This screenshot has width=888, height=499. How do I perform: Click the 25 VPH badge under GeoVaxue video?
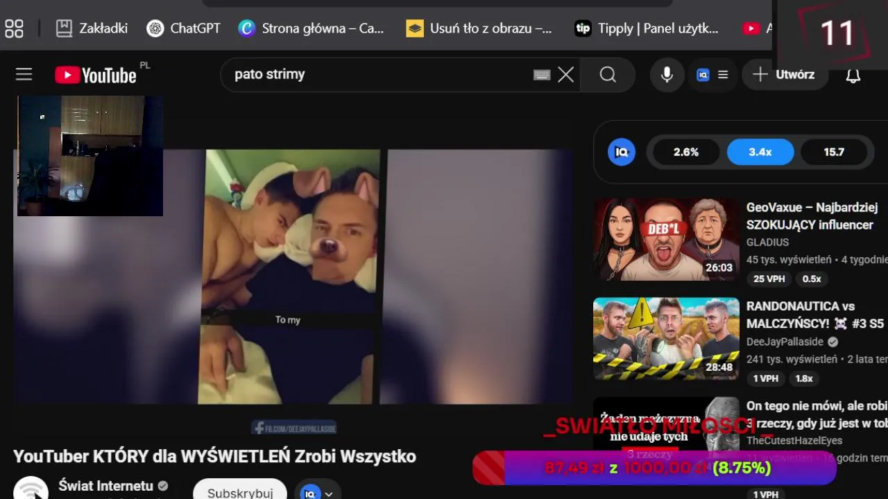(x=769, y=279)
